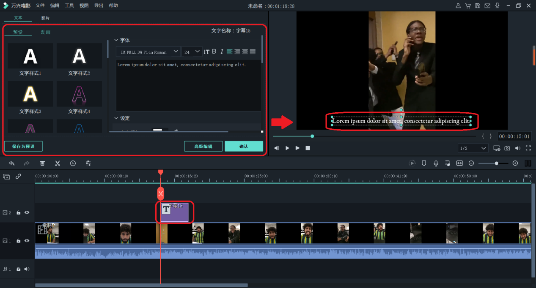Click the undo arrow in timeline toolbar
This screenshot has height=288, width=536.
coord(12,163)
